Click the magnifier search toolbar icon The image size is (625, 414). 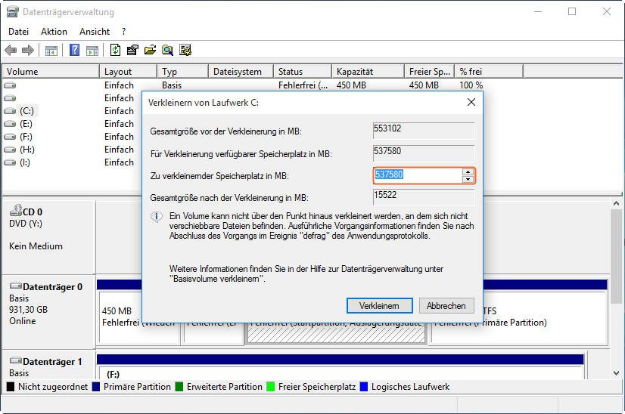coord(167,50)
